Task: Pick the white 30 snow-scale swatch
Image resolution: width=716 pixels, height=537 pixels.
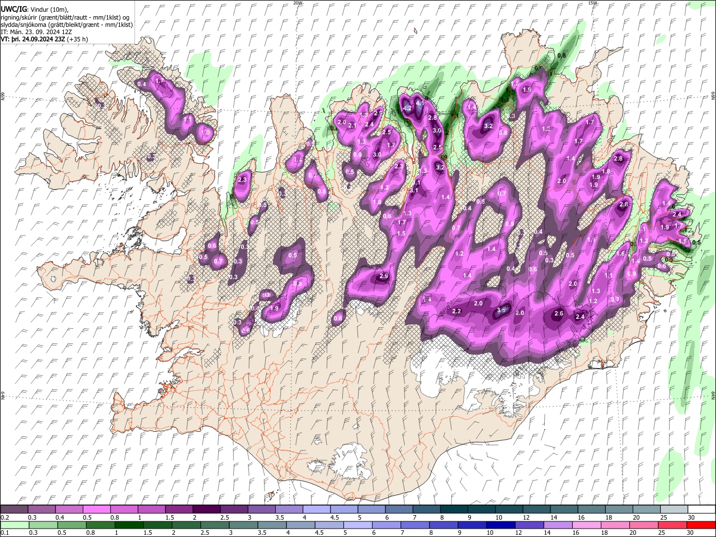Action: (701, 510)
